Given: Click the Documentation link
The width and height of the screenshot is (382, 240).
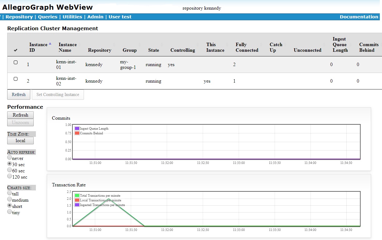Looking at the screenshot, I should coord(359,17).
